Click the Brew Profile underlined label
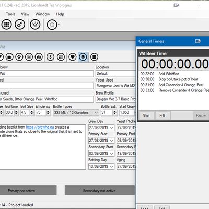This screenshot has height=209, width=209. (104, 93)
